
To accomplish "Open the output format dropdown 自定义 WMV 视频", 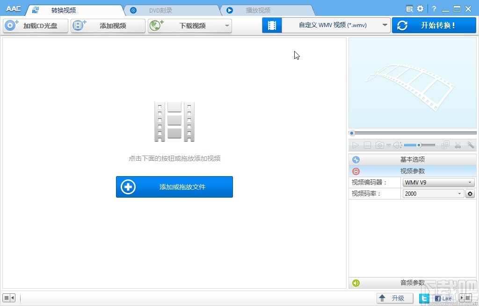I will (x=335, y=25).
